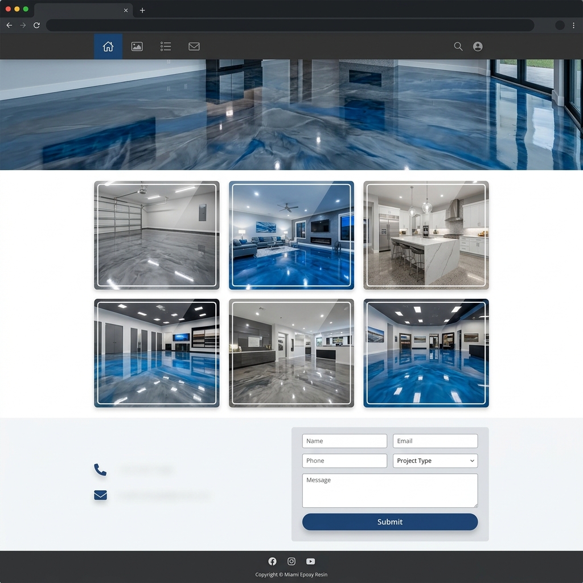Screen dimensions: 583x583
Task: Open site search with magnifier icon
Action: (x=458, y=47)
